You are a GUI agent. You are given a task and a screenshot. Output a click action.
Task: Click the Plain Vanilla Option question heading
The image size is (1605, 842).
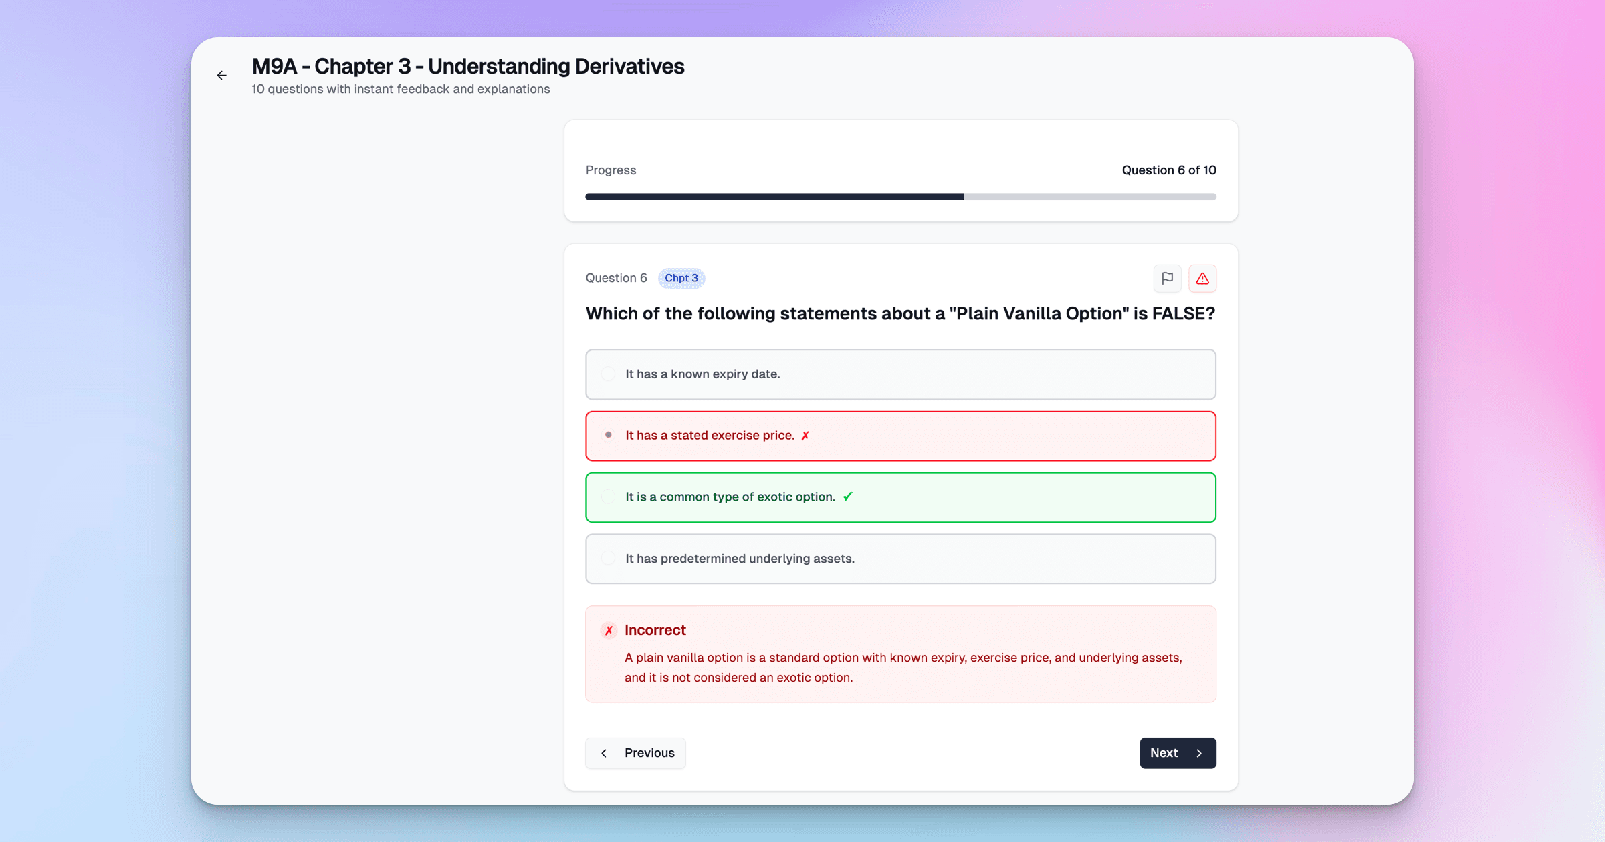tap(900, 313)
